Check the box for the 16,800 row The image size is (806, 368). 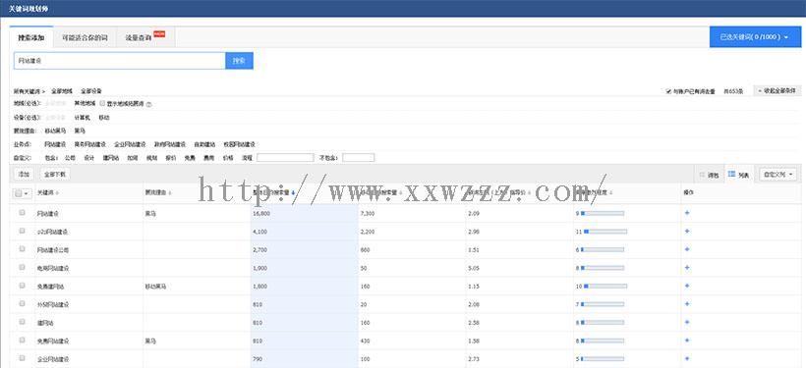[22, 212]
